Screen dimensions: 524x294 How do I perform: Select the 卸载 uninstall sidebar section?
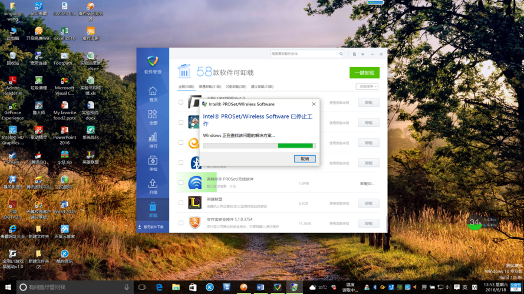point(153,210)
